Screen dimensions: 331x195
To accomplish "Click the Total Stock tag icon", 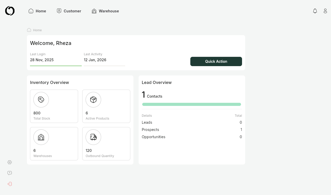I will click(x=41, y=100).
